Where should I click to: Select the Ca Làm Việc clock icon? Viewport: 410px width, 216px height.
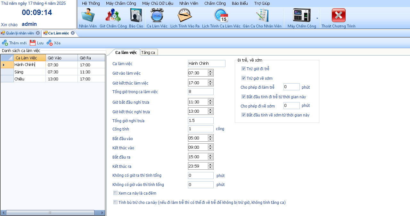(157, 16)
